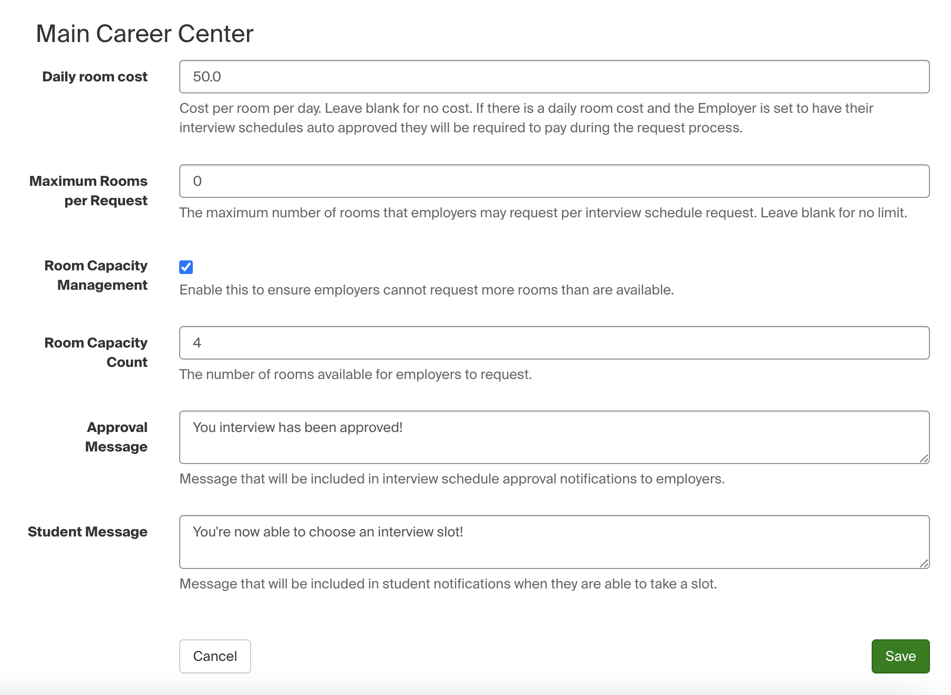Screen dimensions: 951x695
Task: Click help text about interview schedule approval notifications
Action: 452,479
